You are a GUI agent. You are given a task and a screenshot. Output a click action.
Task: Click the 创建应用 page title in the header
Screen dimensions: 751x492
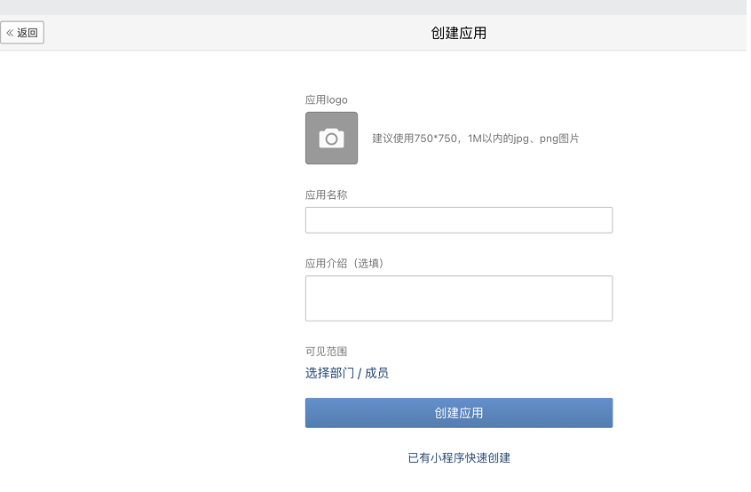[x=459, y=33]
